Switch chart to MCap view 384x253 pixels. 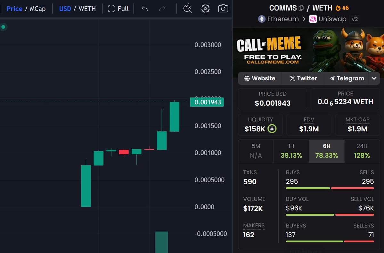[x=38, y=9]
